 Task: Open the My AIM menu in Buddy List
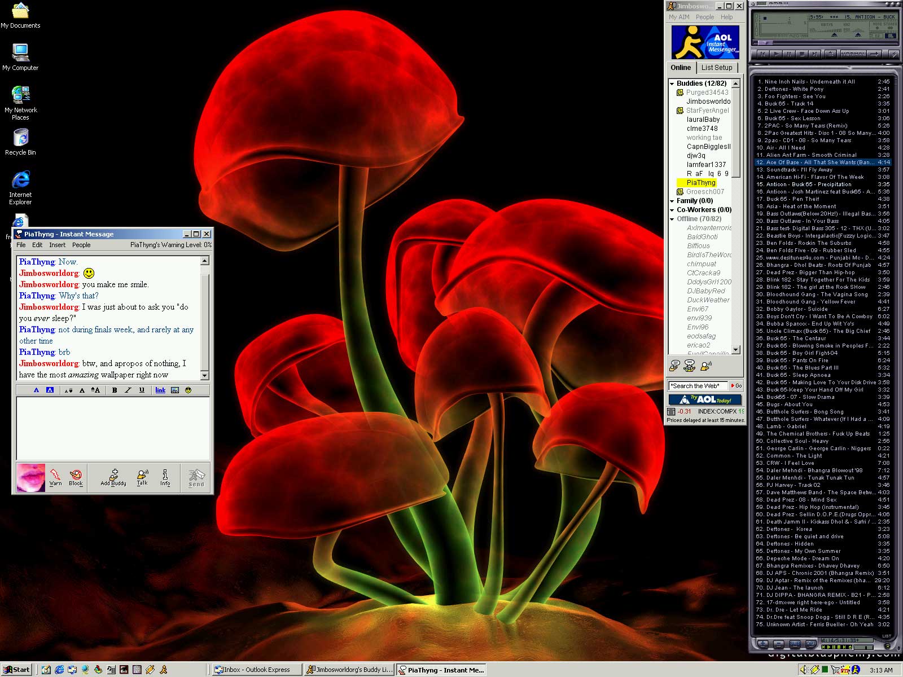[x=679, y=17]
